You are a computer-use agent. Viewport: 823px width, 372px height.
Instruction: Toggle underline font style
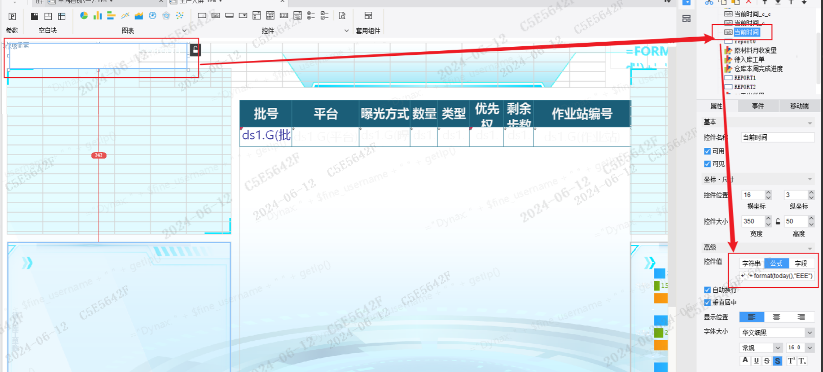756,361
